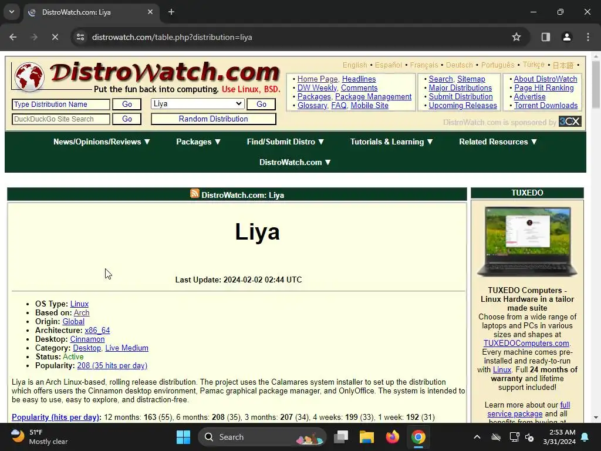Click the Random Distribution button

click(213, 119)
